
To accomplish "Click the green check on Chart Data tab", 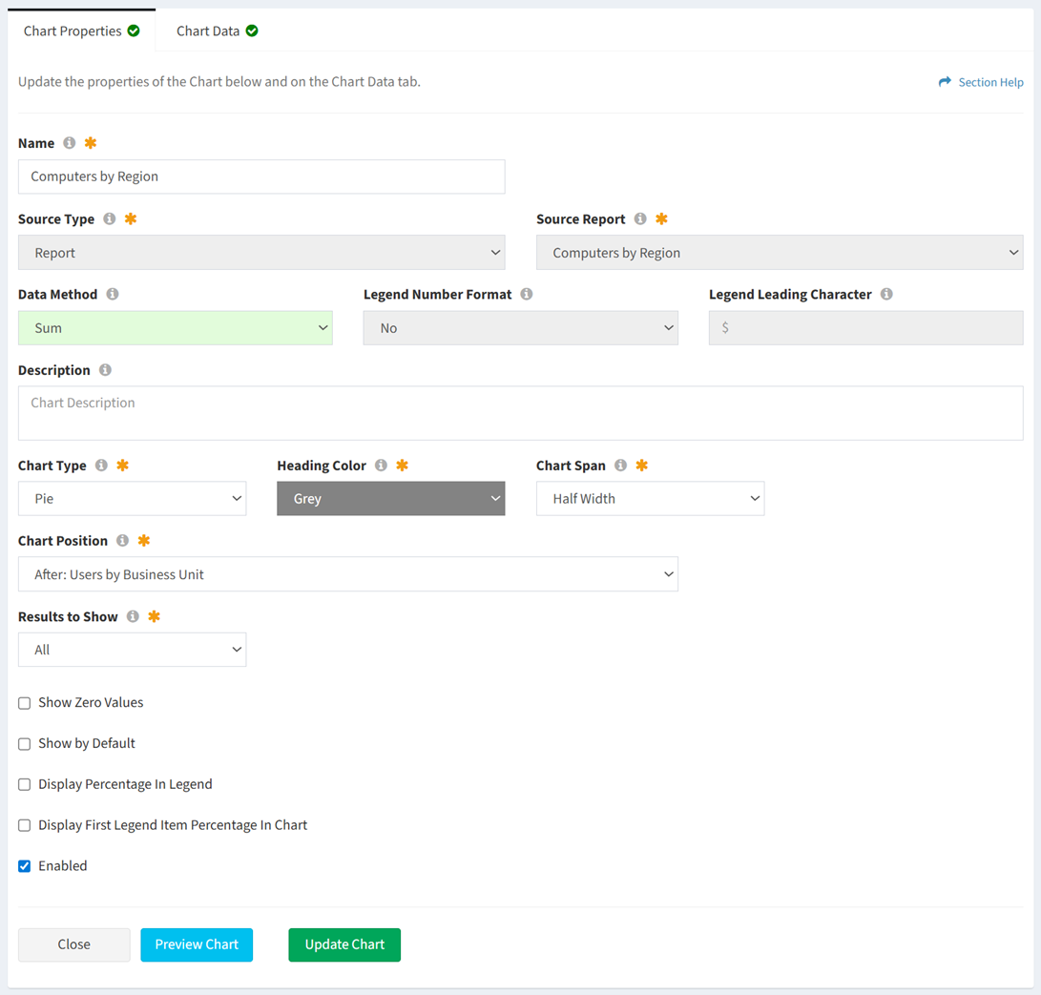I will 252,31.
